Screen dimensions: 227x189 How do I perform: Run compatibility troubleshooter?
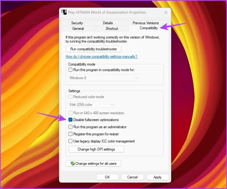click(x=94, y=49)
